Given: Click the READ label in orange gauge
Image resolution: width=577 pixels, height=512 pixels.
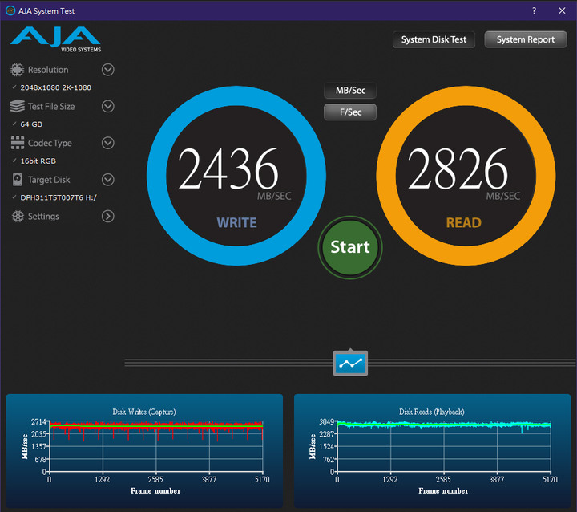Looking at the screenshot, I should 464,222.
